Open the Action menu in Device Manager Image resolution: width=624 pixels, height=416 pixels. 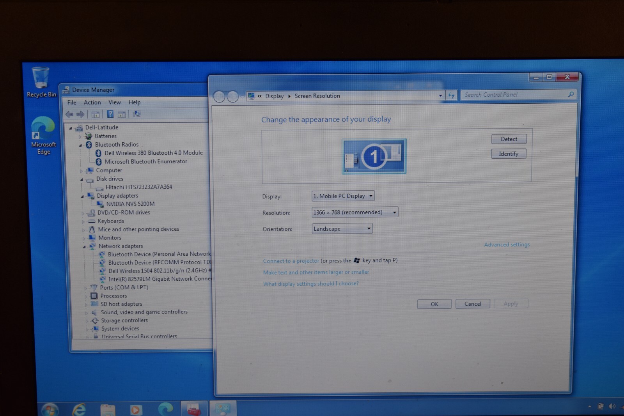point(92,103)
